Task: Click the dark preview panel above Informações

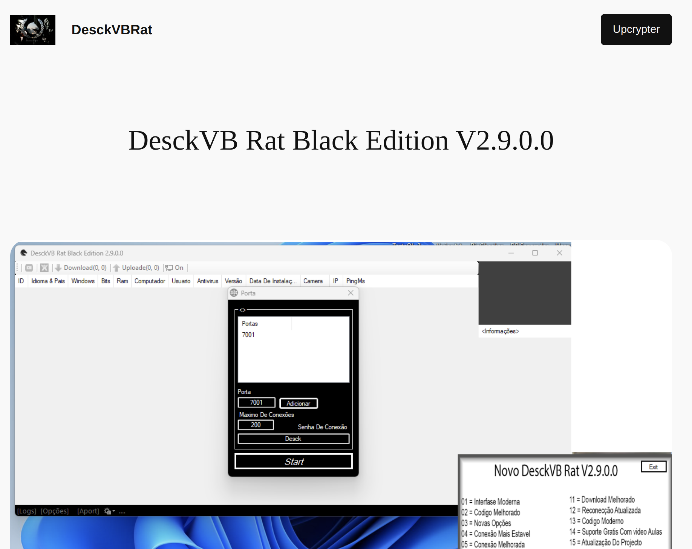Action: coord(525,293)
